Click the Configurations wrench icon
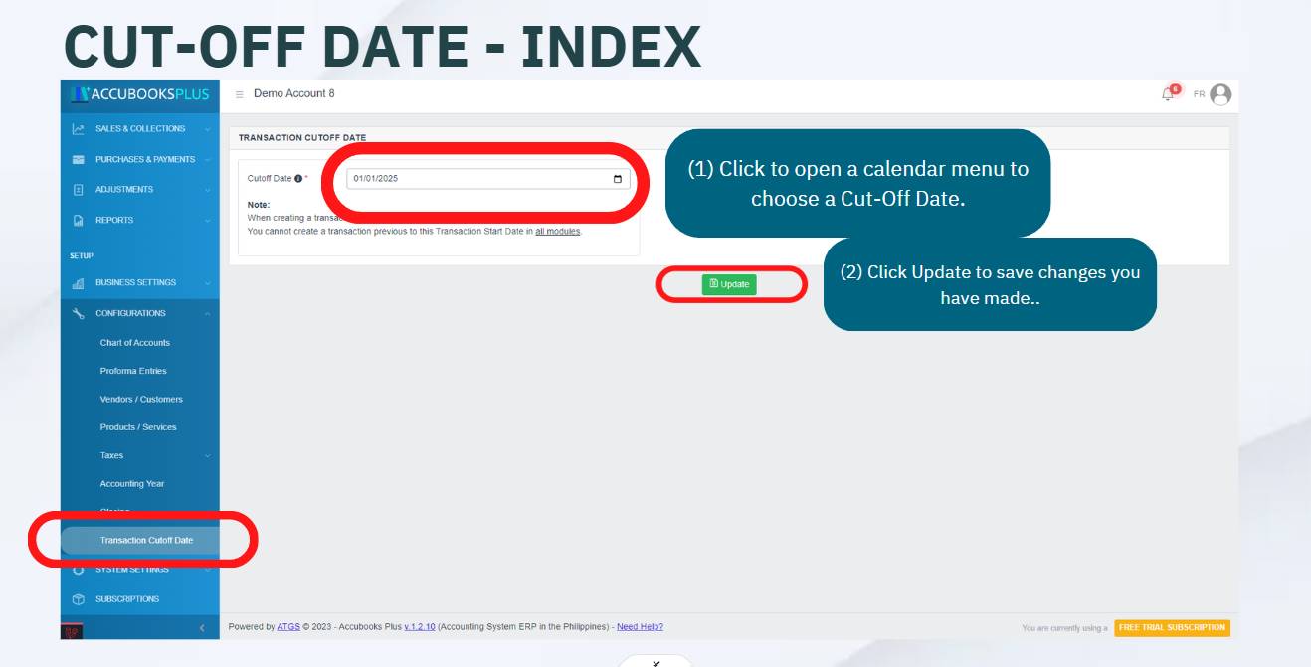 point(79,313)
